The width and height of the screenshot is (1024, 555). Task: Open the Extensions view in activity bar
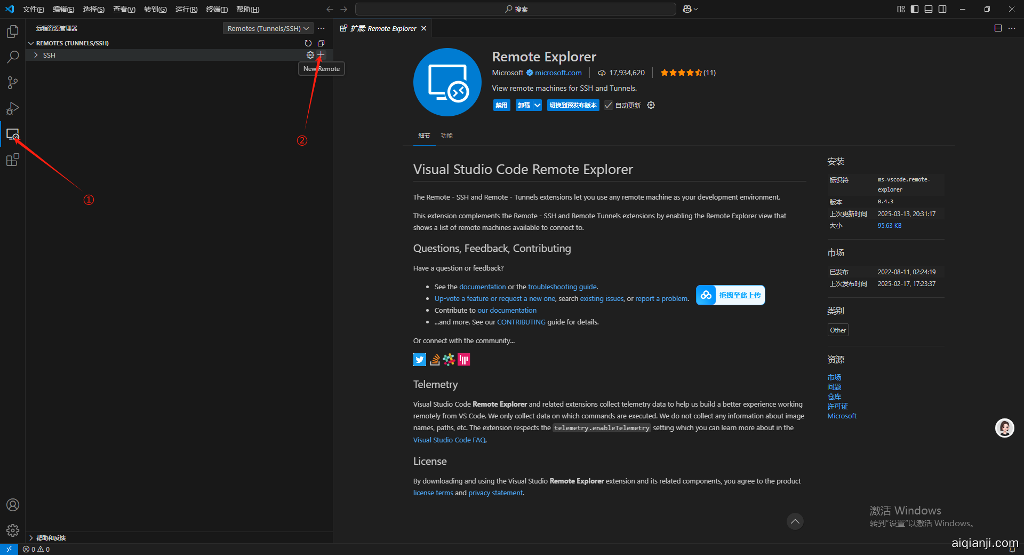tap(12, 160)
